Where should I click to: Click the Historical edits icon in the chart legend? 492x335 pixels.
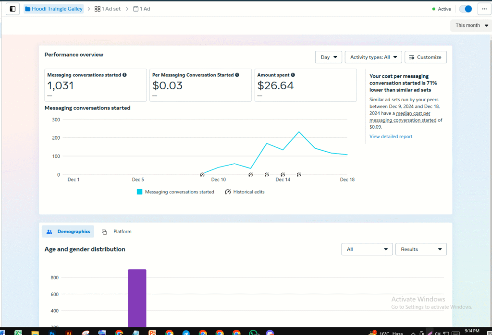click(x=228, y=191)
